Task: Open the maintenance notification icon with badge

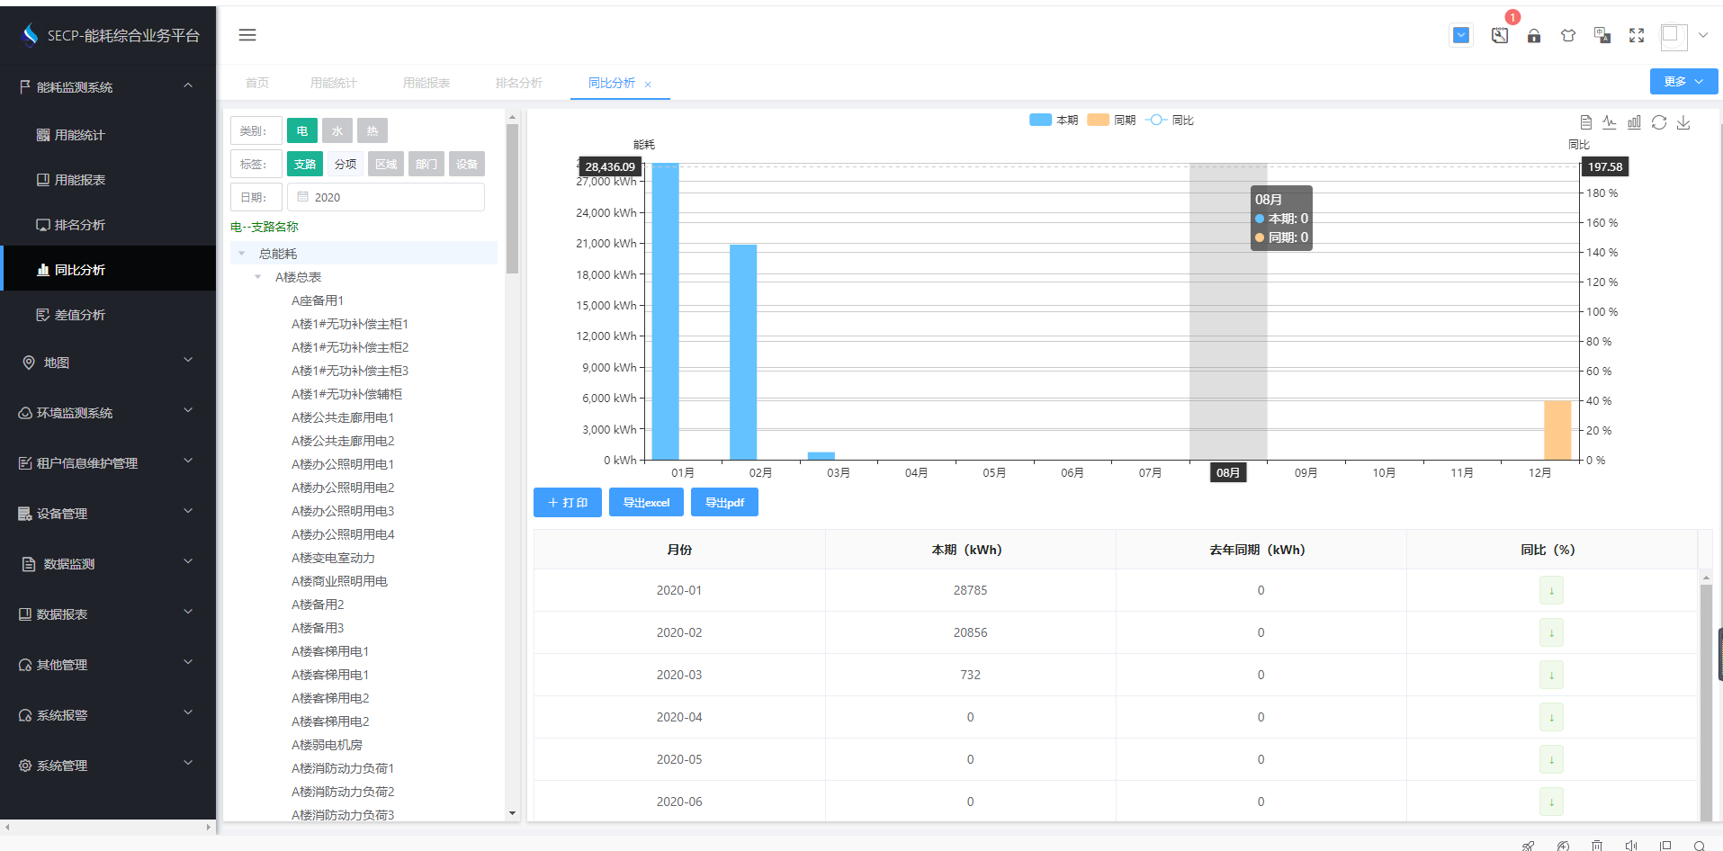Action: click(1499, 35)
